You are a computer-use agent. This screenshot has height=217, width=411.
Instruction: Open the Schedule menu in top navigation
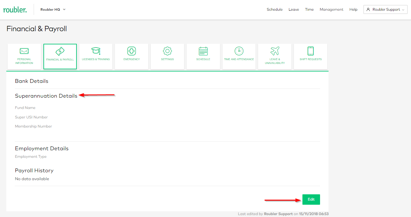coord(275,9)
